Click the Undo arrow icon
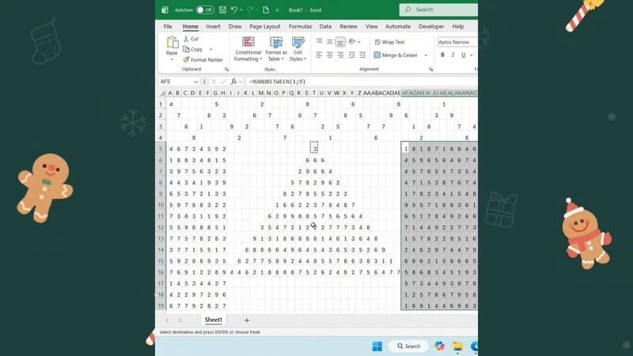This screenshot has width=633, height=356. 233,10
